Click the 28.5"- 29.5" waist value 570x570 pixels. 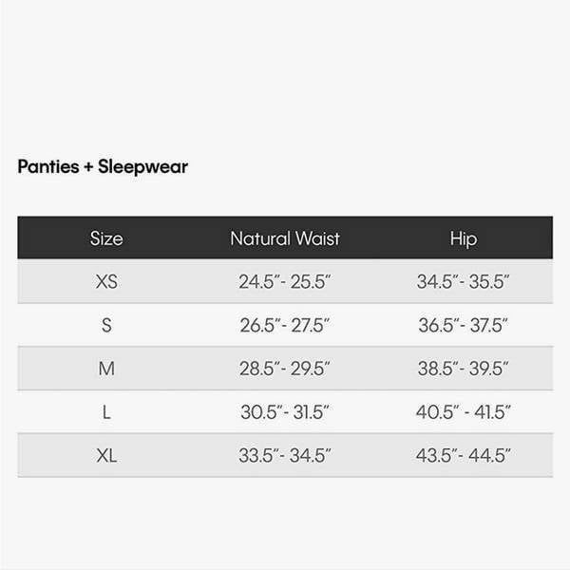coord(285,369)
